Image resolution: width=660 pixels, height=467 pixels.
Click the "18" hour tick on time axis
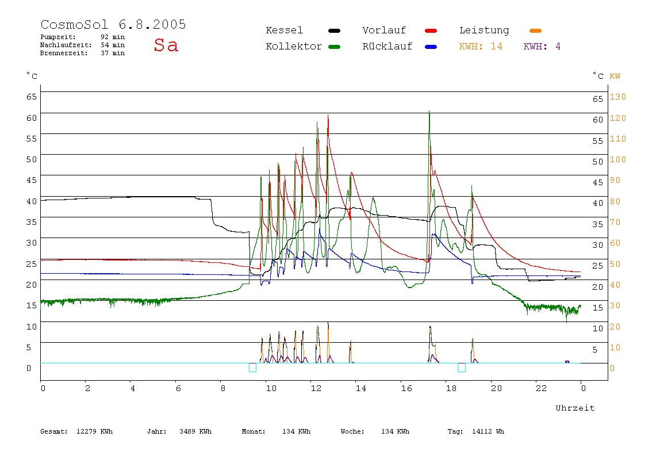[x=451, y=388]
